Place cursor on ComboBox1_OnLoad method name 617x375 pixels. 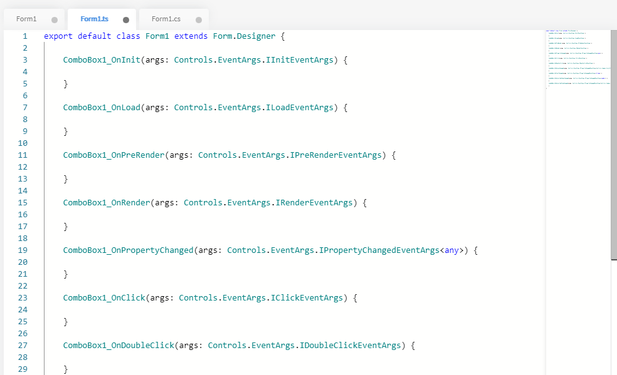tap(102, 108)
